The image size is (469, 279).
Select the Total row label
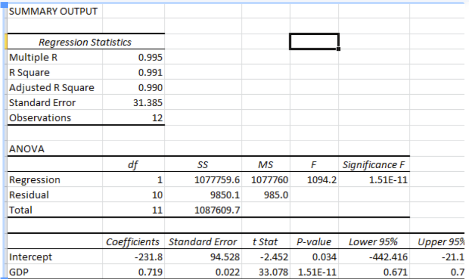pos(55,210)
